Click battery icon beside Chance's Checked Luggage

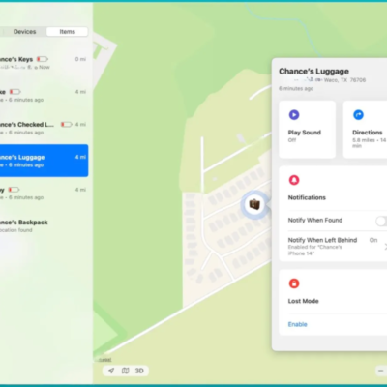(x=67, y=124)
